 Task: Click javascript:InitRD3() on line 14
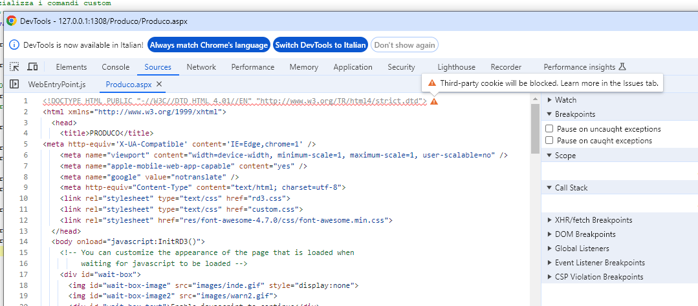point(154,241)
